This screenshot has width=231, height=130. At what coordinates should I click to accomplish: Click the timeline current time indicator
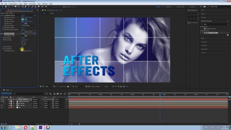click(160, 95)
